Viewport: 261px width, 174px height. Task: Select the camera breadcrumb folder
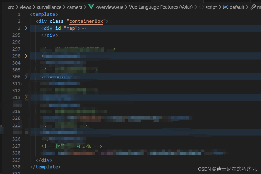pos(75,7)
